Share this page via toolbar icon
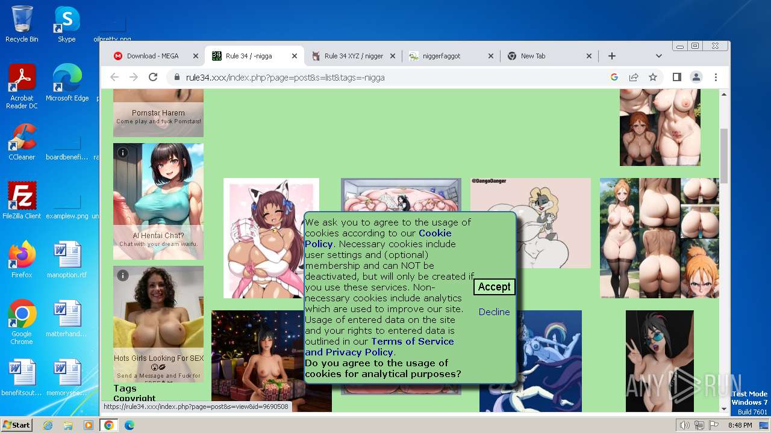Image resolution: width=771 pixels, height=433 pixels. [634, 77]
